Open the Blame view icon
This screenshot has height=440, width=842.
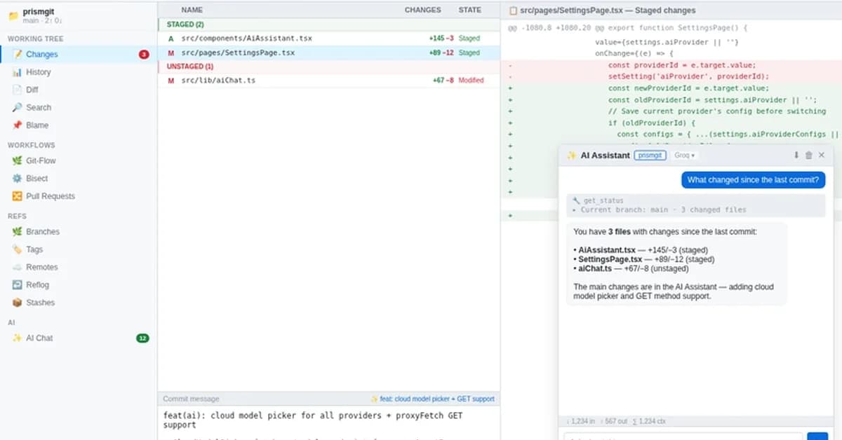[x=18, y=125]
